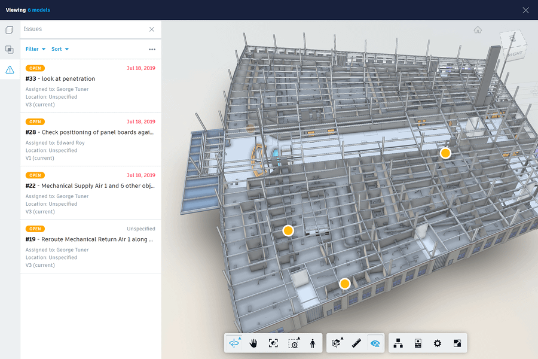Open viewer Settings gear
The width and height of the screenshot is (538, 359).
click(438, 343)
